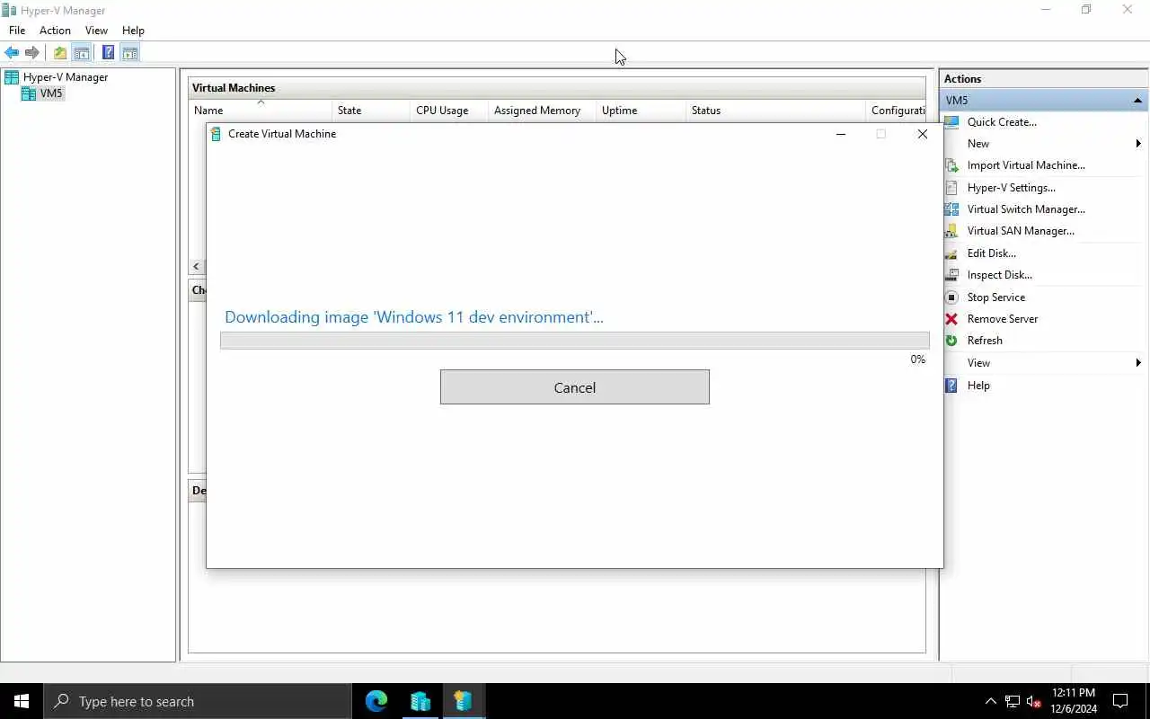Sort virtual machines by Name column
This screenshot has width=1150, height=719.
click(261, 111)
